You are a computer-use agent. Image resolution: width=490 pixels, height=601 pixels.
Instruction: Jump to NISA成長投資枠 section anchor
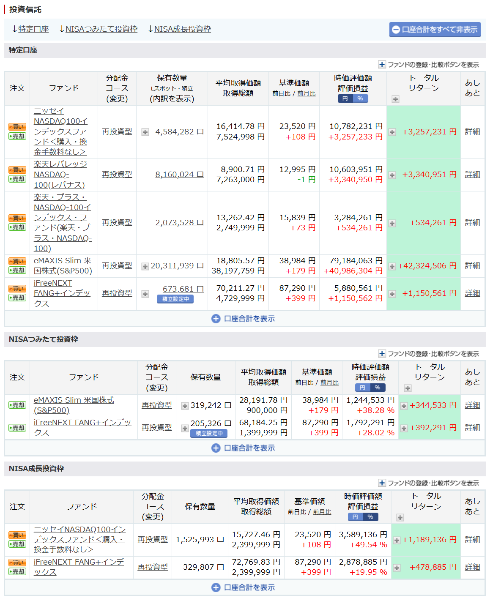point(180,29)
